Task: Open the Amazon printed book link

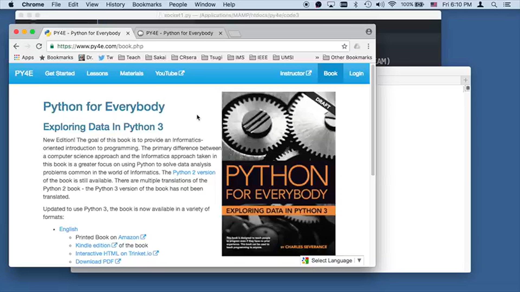Action: 132,237
